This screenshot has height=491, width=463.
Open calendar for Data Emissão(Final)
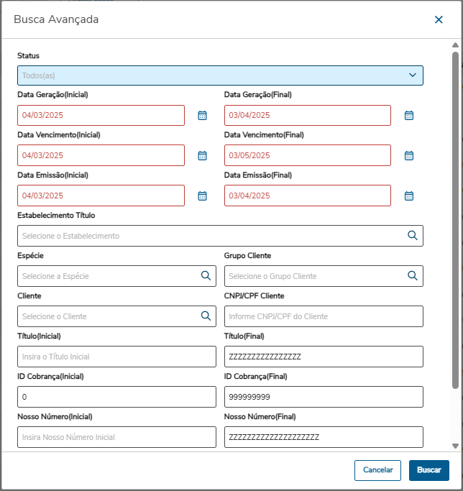(409, 196)
